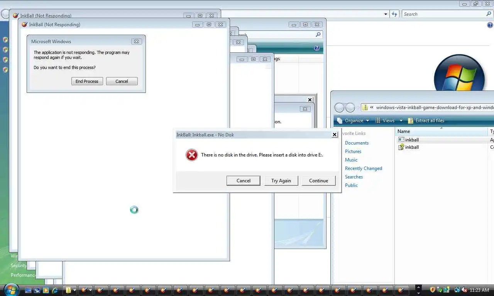Click Cancel in No Disk error dialog
Screen dimensions: 494x296
click(x=243, y=180)
